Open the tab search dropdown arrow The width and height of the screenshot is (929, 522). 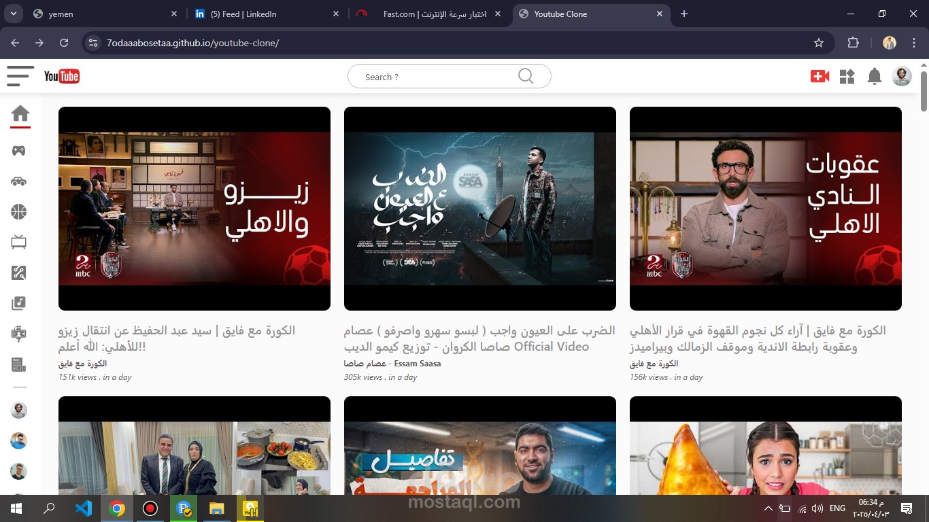pos(14,14)
